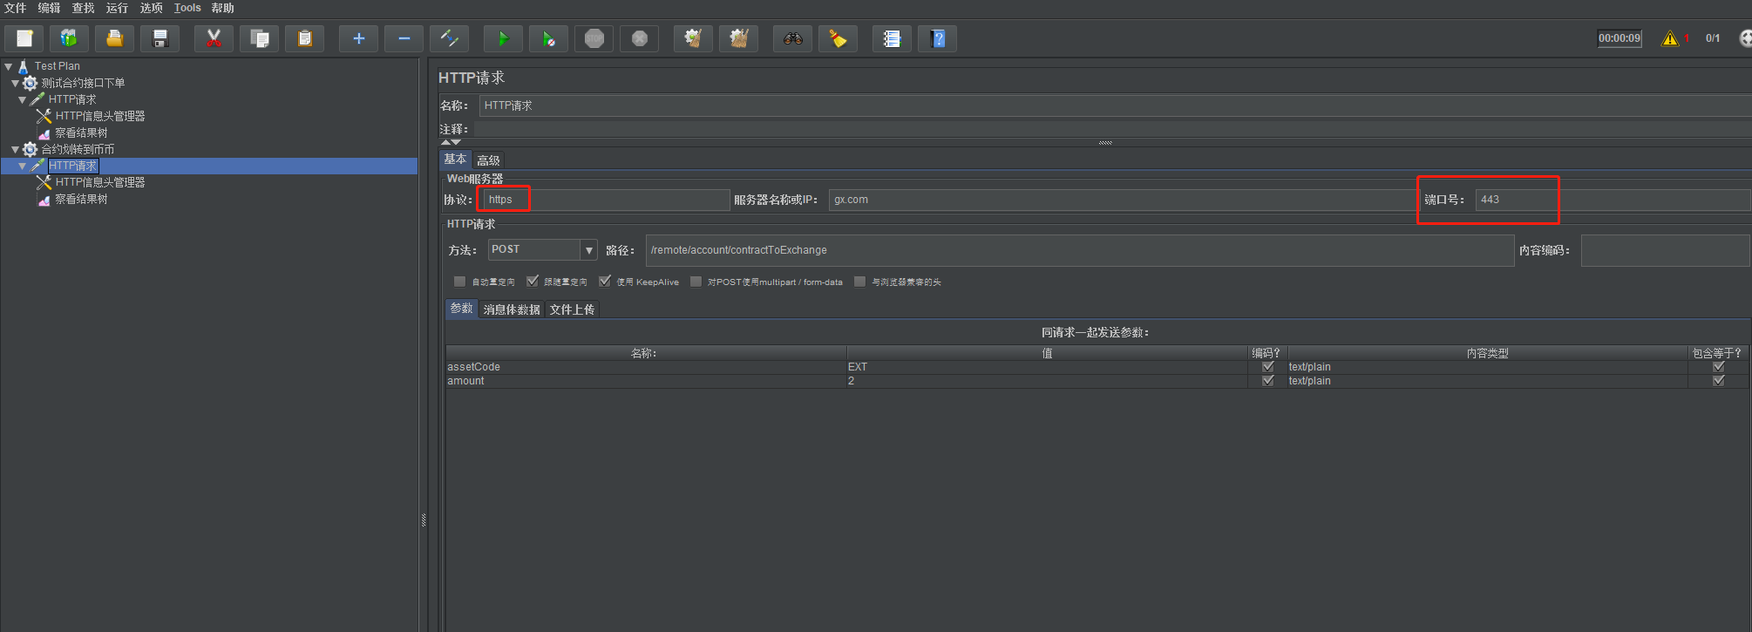Viewport: 1752px width, 632px height.
Task: Click the Help question mark icon
Action: click(937, 38)
